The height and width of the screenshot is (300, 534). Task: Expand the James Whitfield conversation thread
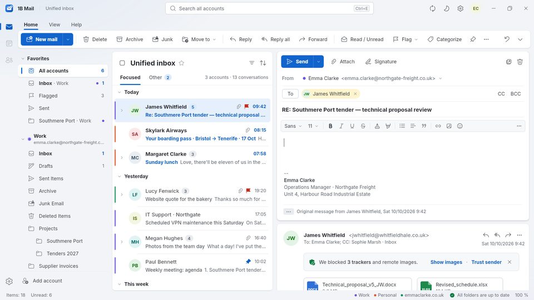coord(122,111)
